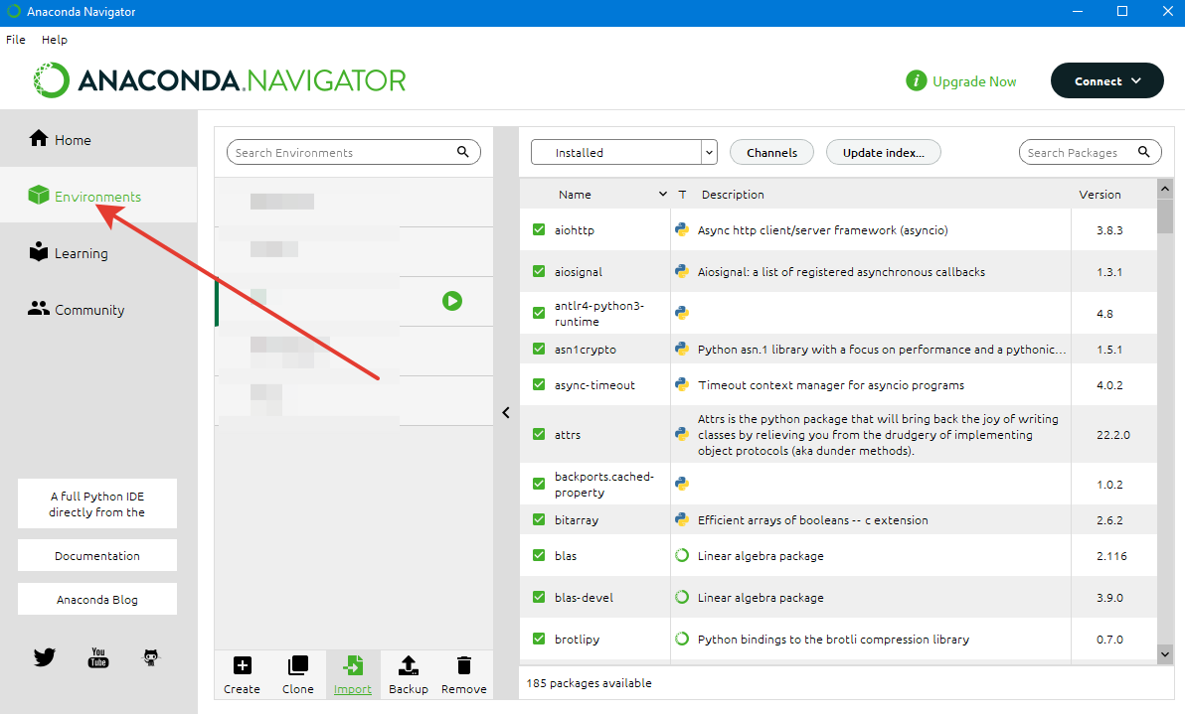1185x714 pixels.
Task: Toggle the attrs package checkbox
Action: pyautogui.click(x=539, y=434)
